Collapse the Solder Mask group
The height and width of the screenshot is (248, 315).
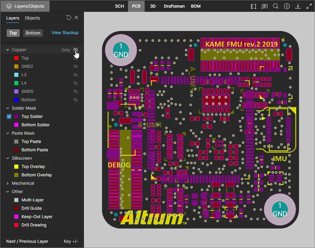(x=8, y=108)
